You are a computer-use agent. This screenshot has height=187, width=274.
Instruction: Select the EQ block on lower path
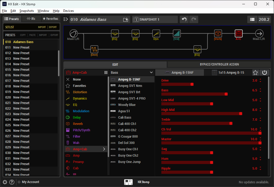coord(197,49)
